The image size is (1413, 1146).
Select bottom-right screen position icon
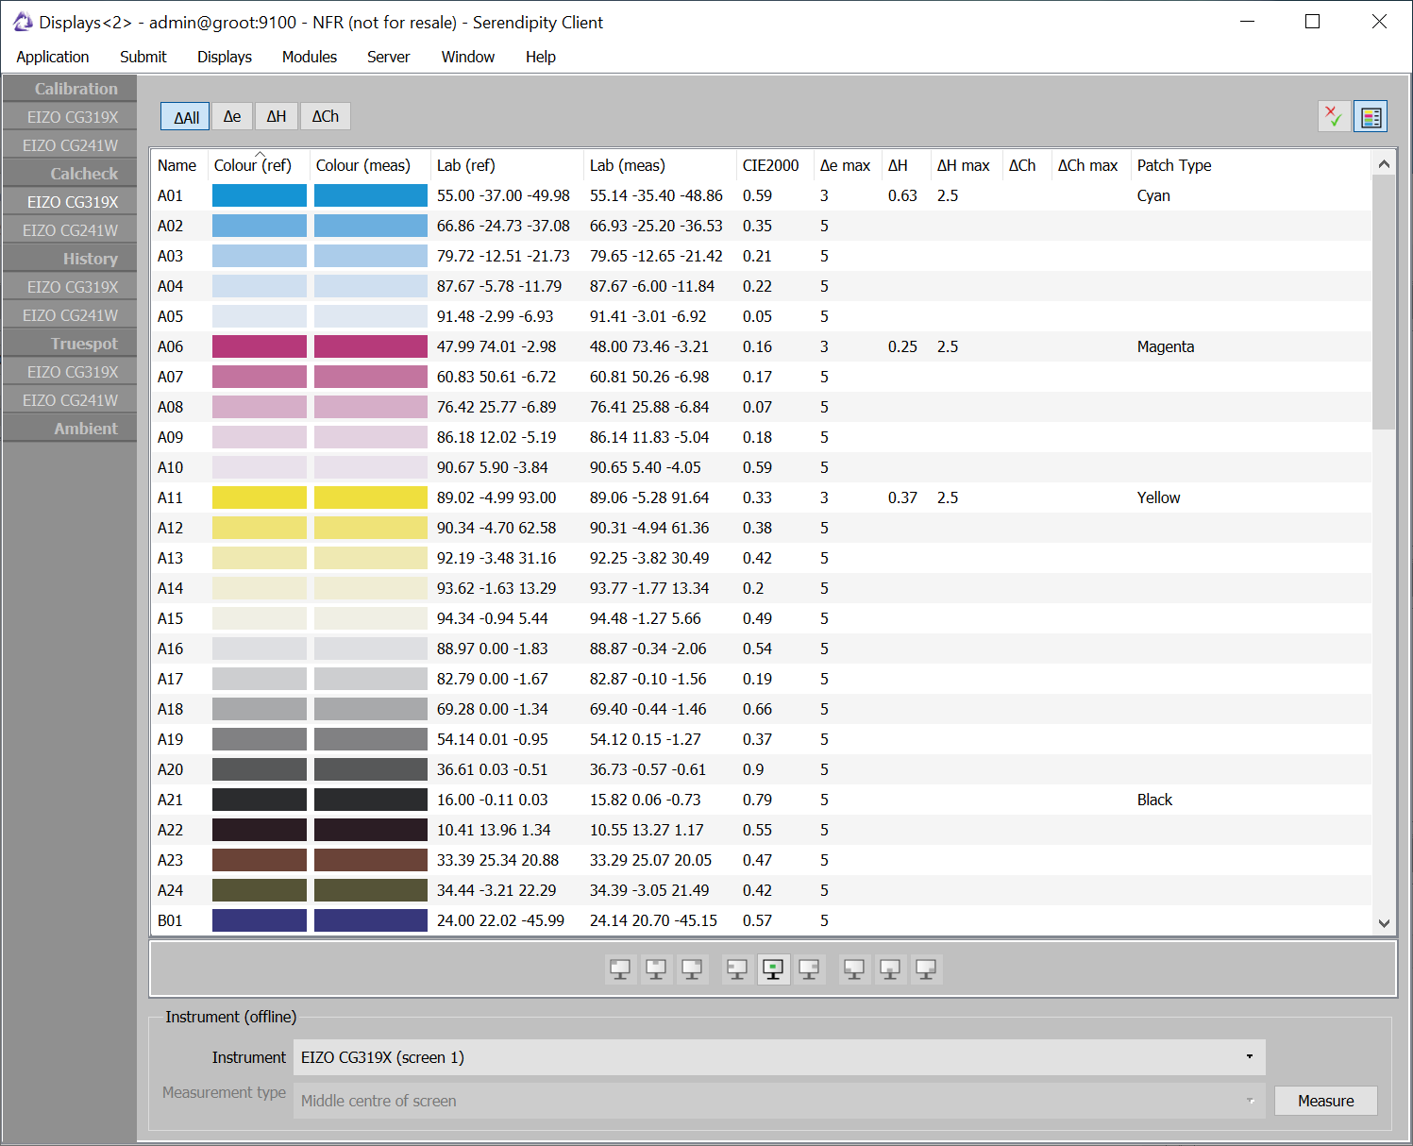point(926,969)
